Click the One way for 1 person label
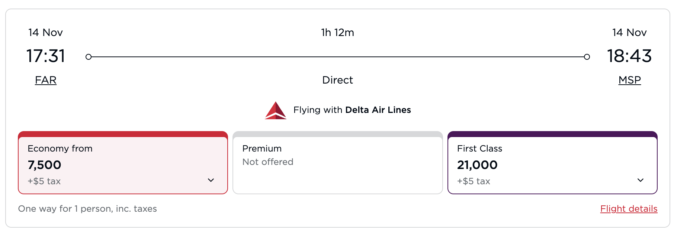 (88, 209)
